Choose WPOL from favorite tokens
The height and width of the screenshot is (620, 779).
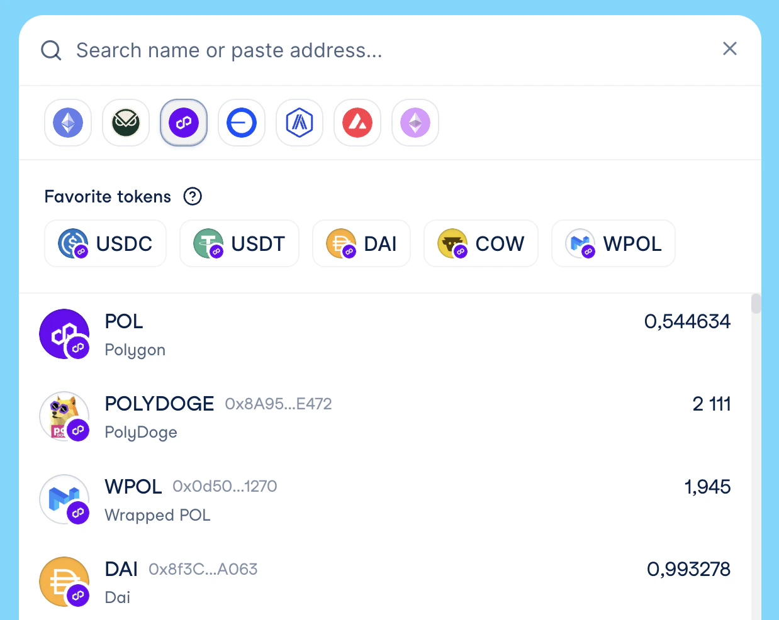pos(613,243)
